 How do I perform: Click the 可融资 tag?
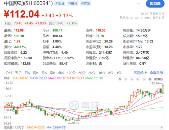tap(73, 3)
